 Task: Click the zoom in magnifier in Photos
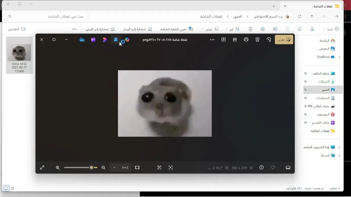coord(58,167)
